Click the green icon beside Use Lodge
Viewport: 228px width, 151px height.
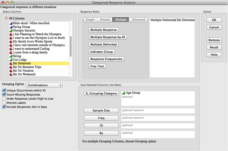[11, 59]
